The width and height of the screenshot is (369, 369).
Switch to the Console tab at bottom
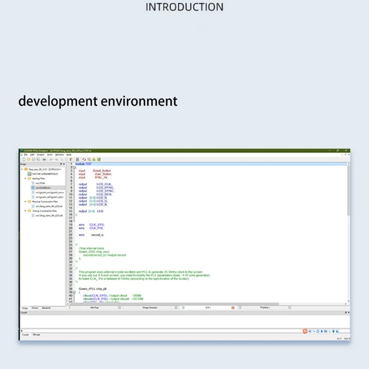click(x=25, y=335)
